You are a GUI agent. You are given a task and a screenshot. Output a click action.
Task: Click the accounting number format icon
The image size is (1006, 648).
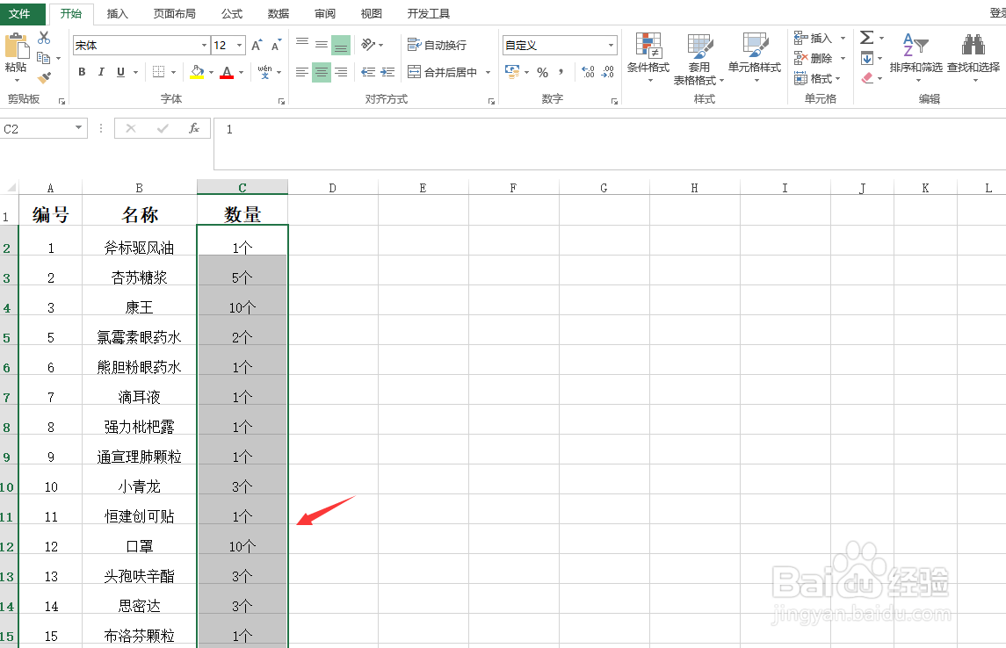(512, 72)
